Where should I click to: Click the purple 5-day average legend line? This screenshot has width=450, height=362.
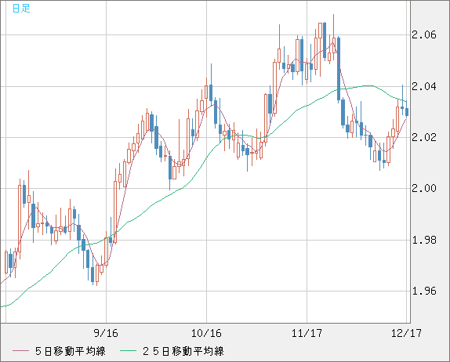(20, 351)
